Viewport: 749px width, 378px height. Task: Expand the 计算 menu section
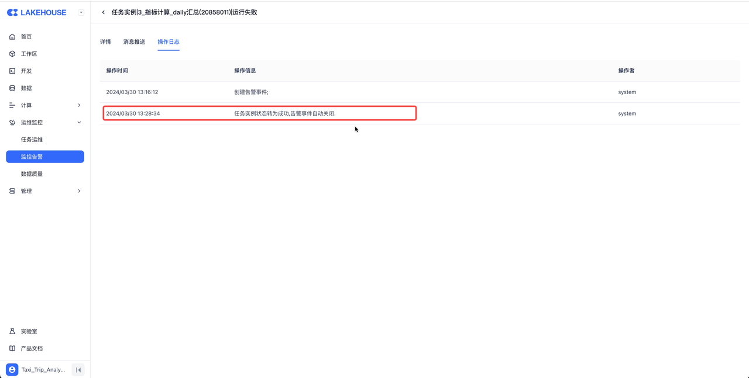click(x=79, y=105)
